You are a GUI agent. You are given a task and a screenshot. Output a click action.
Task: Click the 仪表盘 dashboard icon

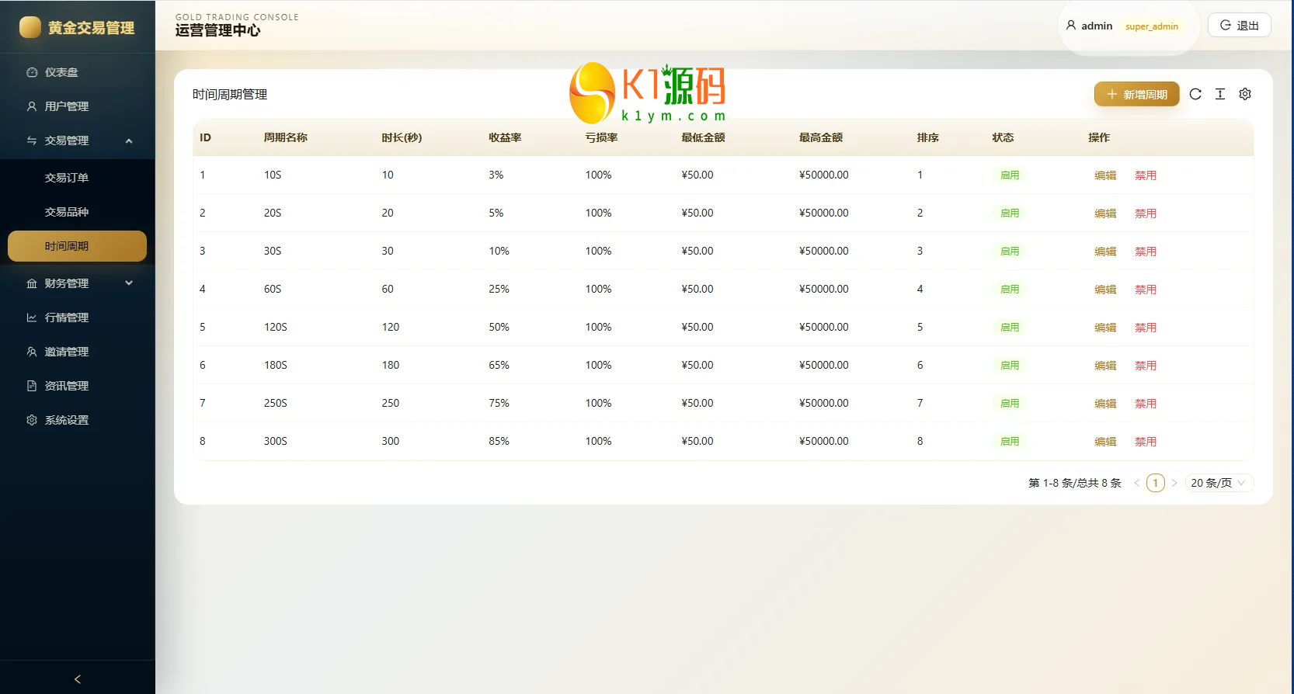tap(32, 72)
